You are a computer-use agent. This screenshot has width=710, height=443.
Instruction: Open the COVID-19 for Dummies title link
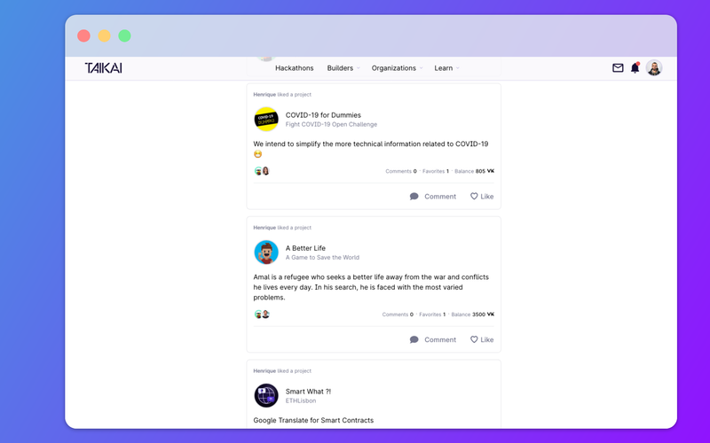click(323, 115)
